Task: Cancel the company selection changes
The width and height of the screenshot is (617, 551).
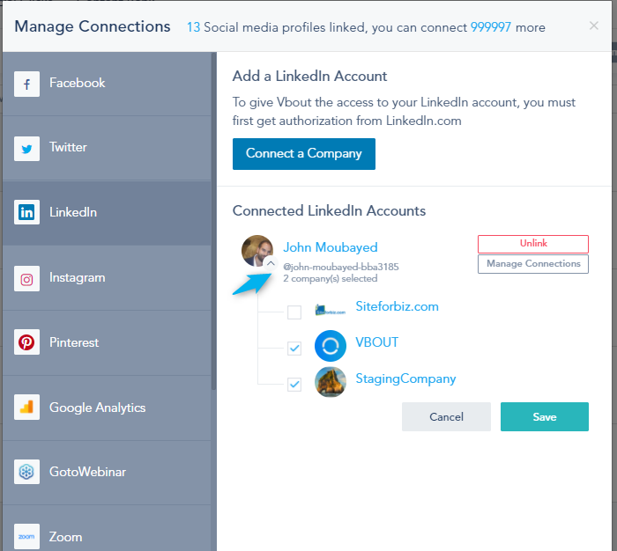Action: pyautogui.click(x=446, y=416)
